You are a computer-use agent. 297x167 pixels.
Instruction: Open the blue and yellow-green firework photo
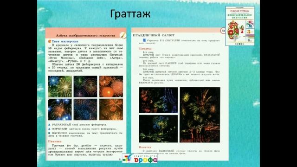click(60, 87)
